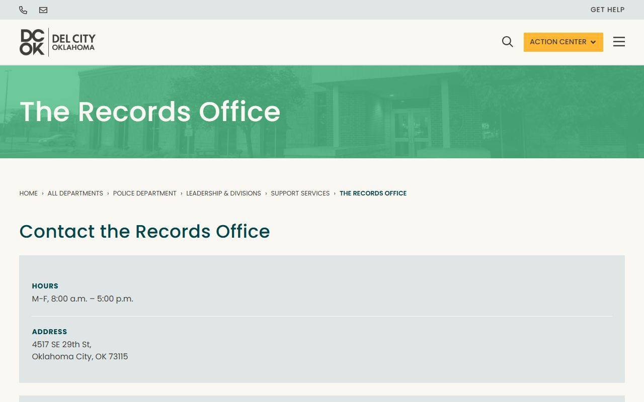Open All Departments breadcrumb link
This screenshot has width=644, height=402.
click(x=75, y=193)
